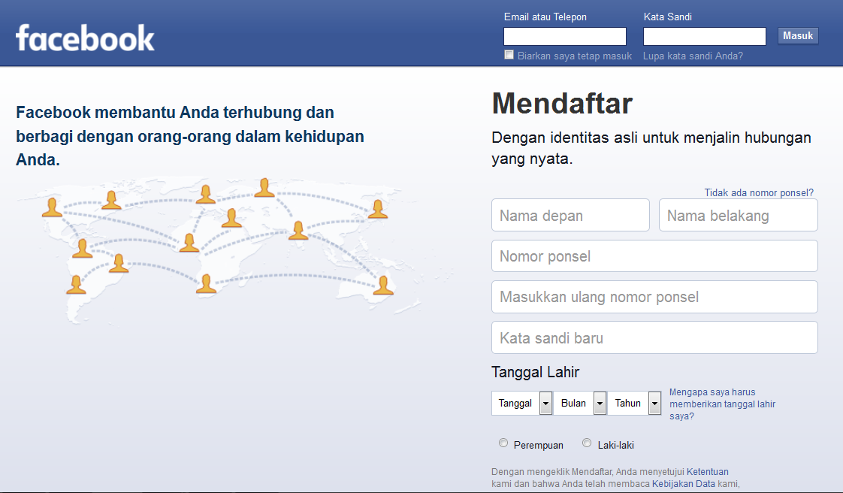Image resolution: width=843 pixels, height=493 pixels.
Task: Click the Kata Sandi login field
Action: click(704, 37)
